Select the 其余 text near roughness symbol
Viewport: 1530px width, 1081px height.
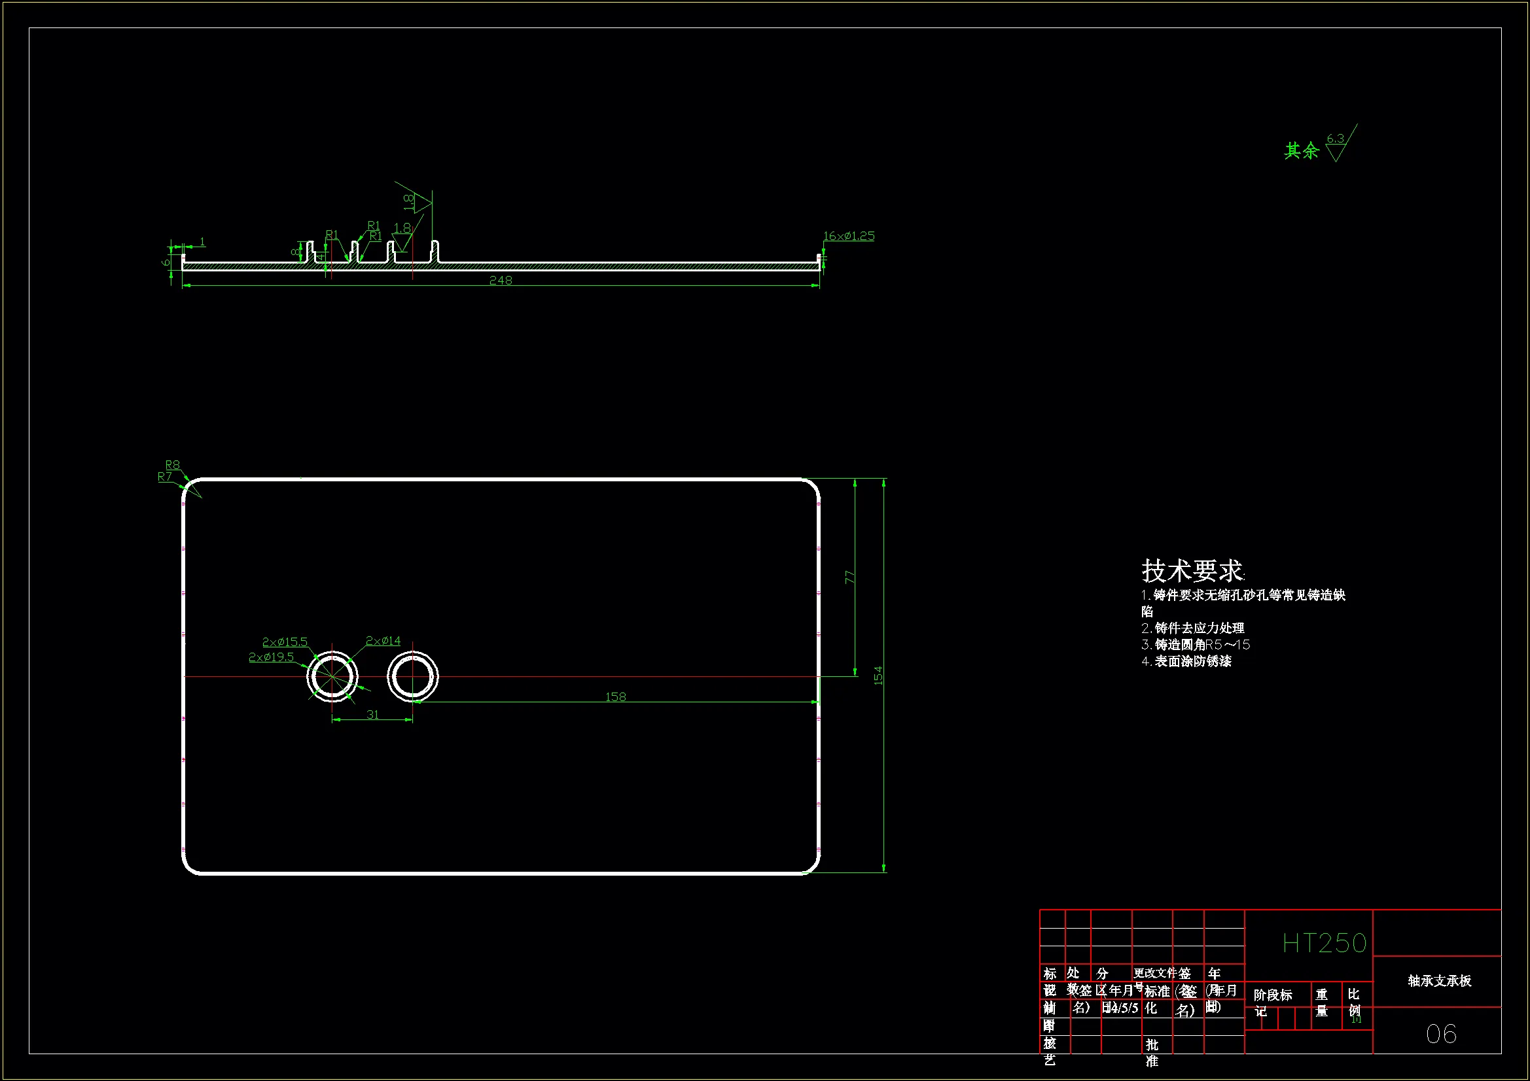point(1301,151)
